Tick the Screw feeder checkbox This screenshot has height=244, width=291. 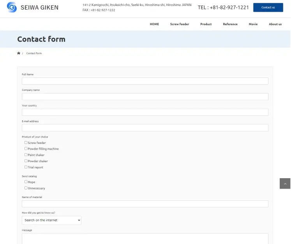pos(26,142)
